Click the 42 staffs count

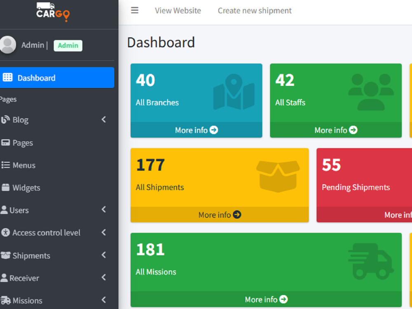click(x=285, y=80)
